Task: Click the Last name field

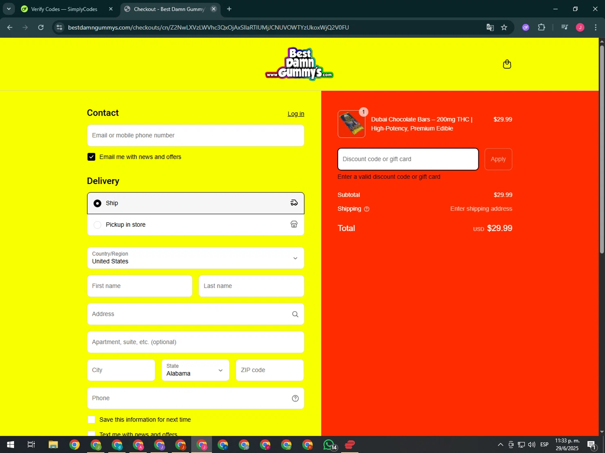Action: pos(251,286)
